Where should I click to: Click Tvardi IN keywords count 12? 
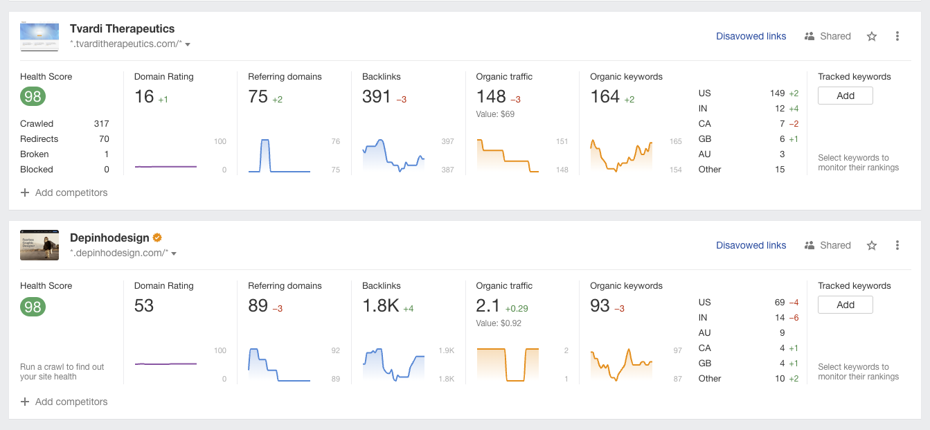click(x=780, y=109)
